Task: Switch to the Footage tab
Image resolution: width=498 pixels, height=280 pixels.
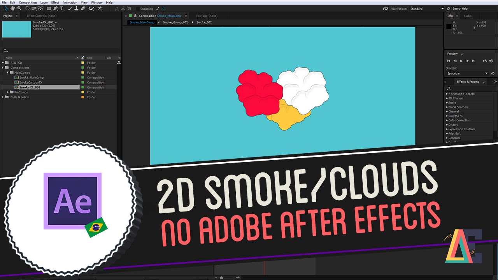Action: pos(207,16)
